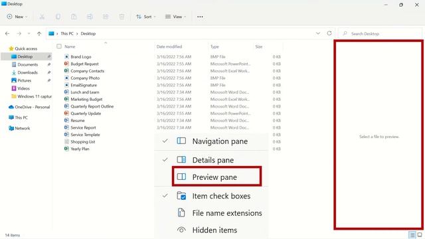Screen dimensions: 425x239
Task: Click the Pictures icon in sidebar
Action: pyautogui.click(x=14, y=80)
